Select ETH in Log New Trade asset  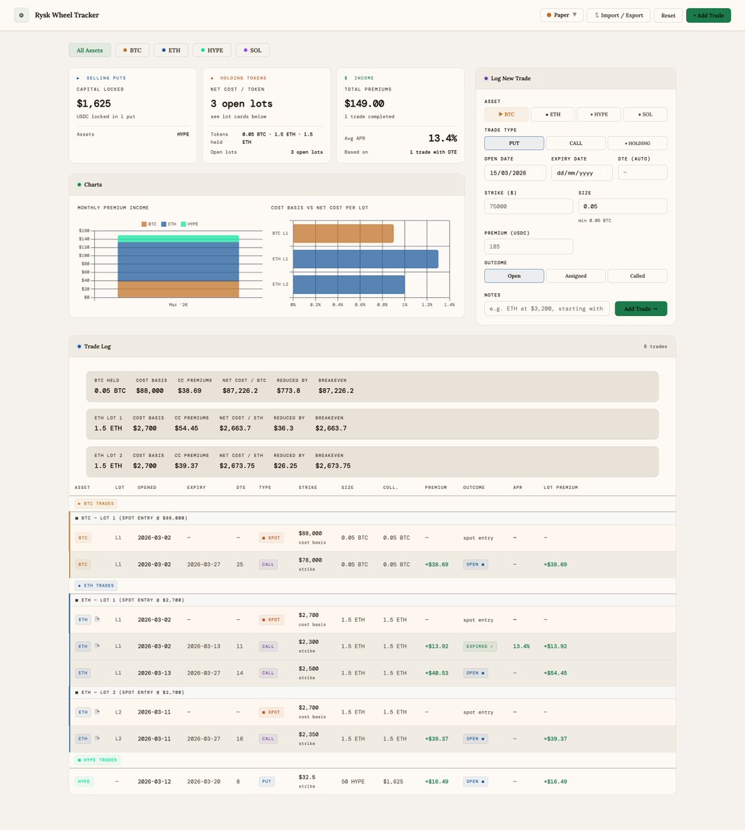pos(553,114)
